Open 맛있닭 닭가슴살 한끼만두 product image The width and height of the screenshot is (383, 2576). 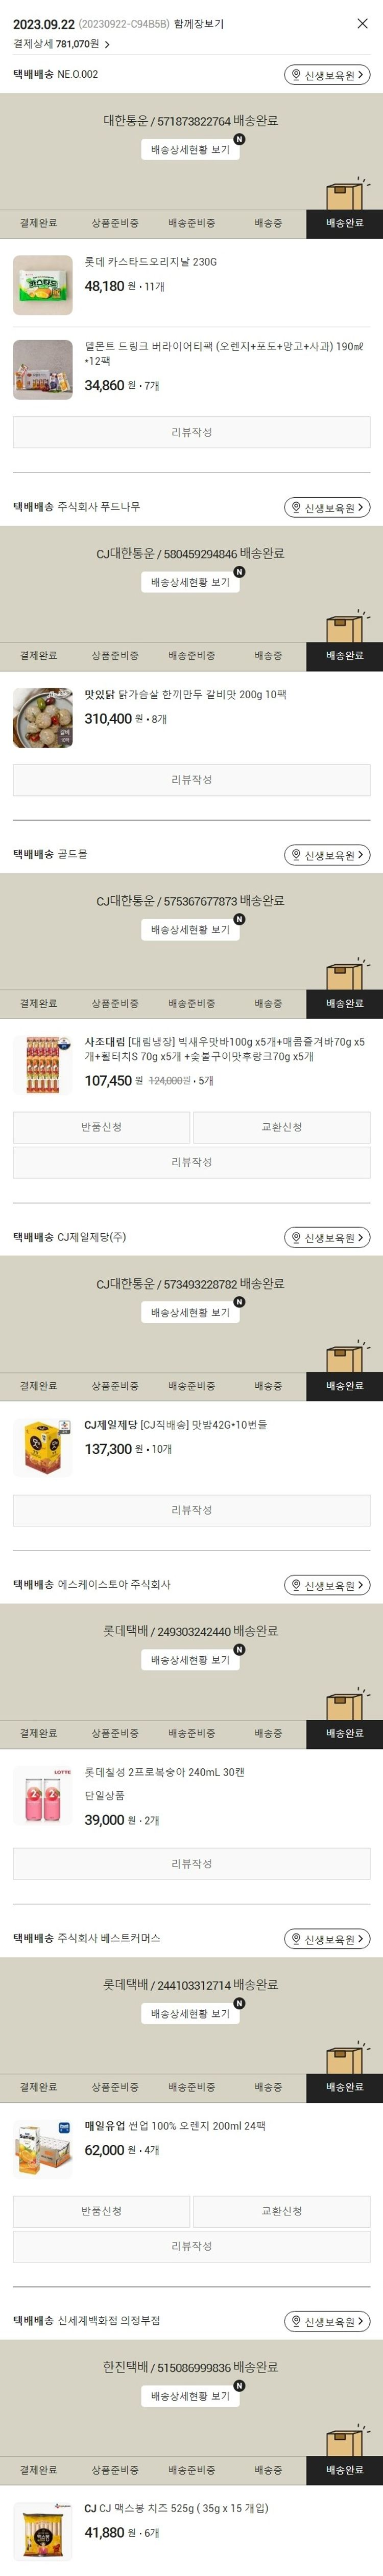click(43, 718)
